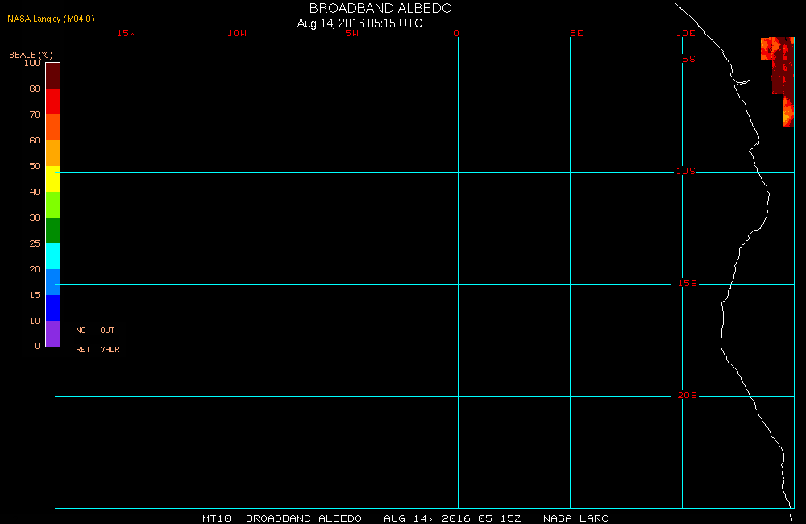
Task: Pick the light green 30-40 legend segment
Action: 53,204
